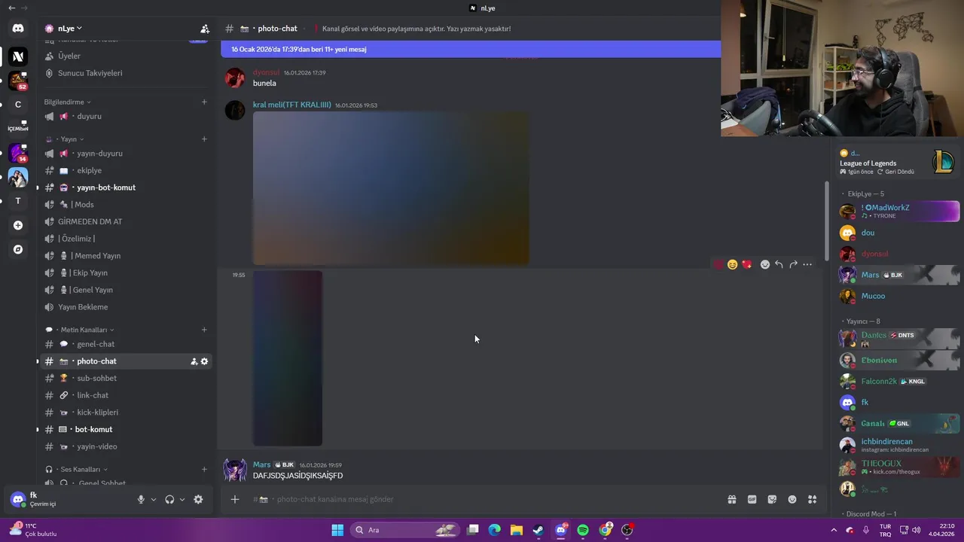Open the Üyeler members page
Viewport: 964px width, 542px height.
tap(126, 56)
